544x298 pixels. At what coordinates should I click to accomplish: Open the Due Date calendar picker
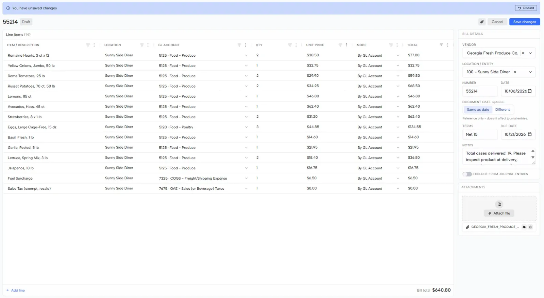pos(530,134)
